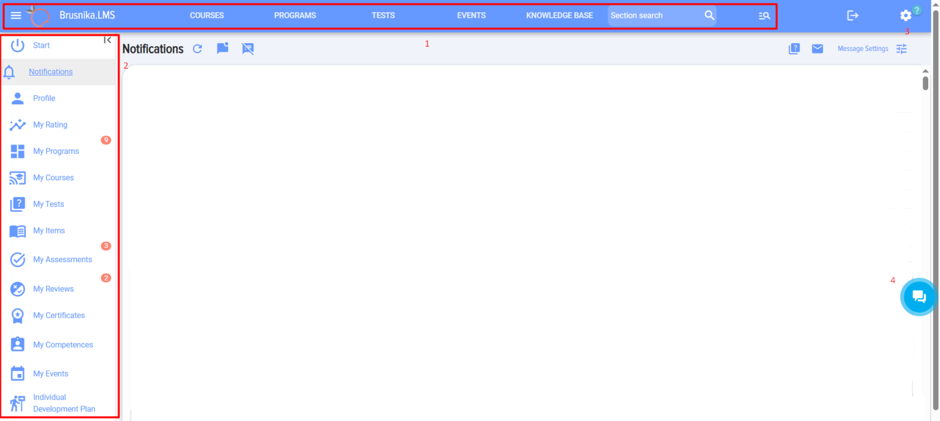Viewport: 940px width, 421px height.
Task: Click the crossed-out message icon
Action: click(247, 49)
